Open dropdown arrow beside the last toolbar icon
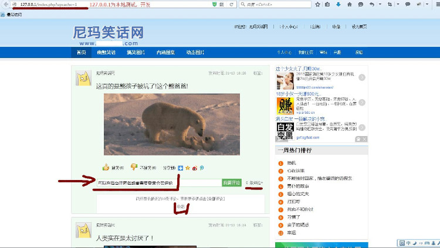 427,4
